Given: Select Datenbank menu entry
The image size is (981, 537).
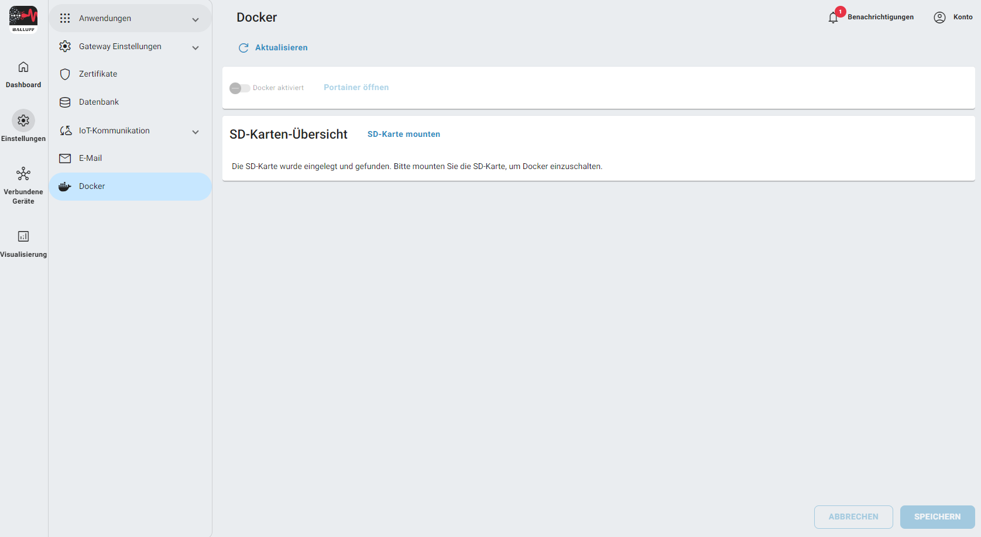Looking at the screenshot, I should (98, 102).
